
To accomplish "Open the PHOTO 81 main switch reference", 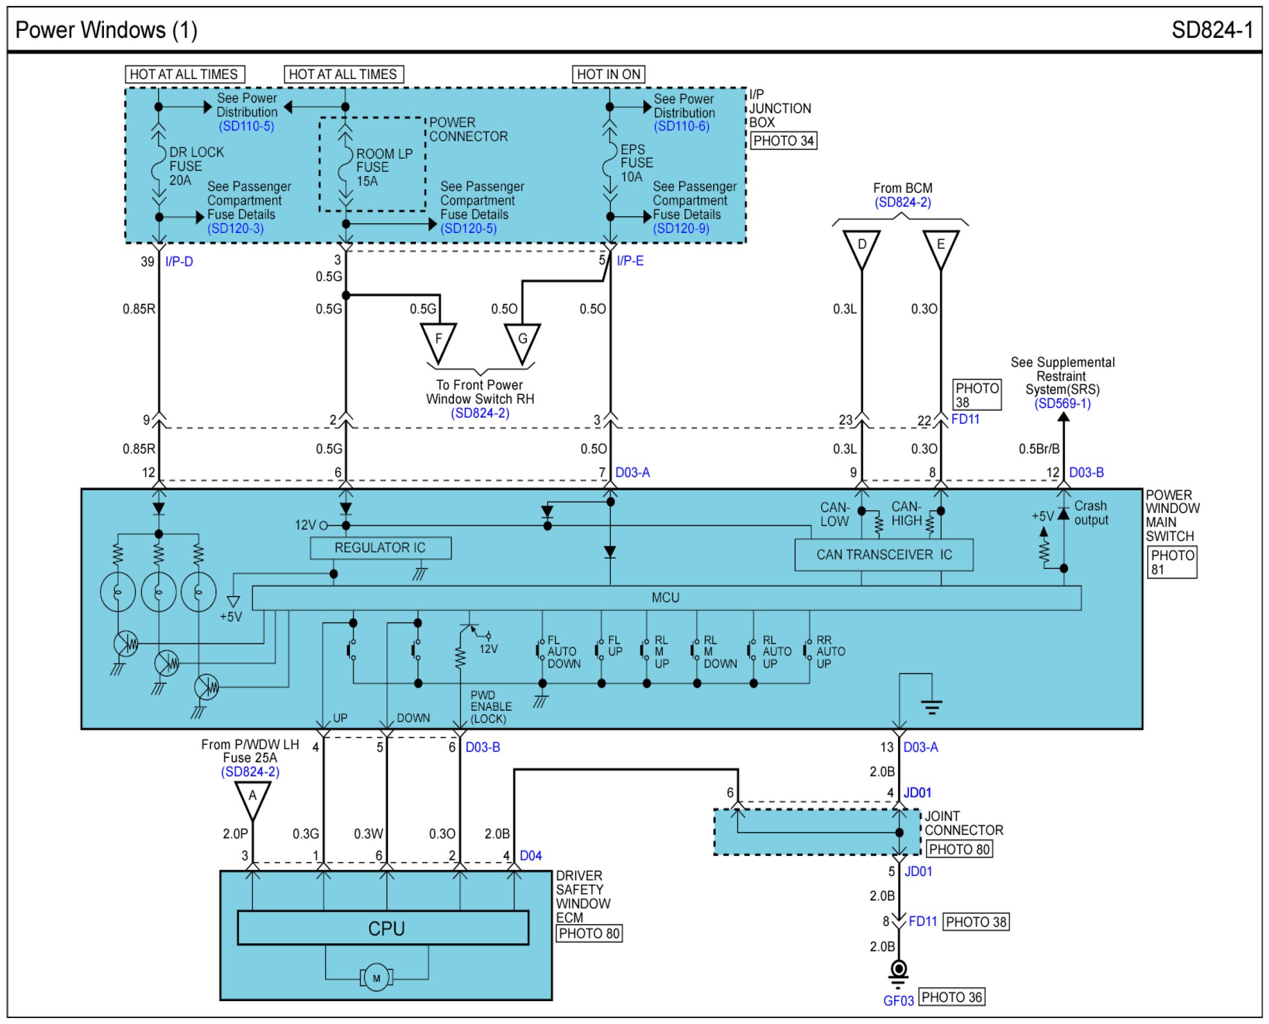I will coord(1172,562).
